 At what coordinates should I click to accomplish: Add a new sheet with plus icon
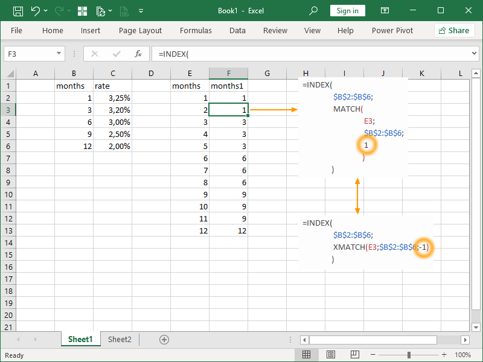164,340
